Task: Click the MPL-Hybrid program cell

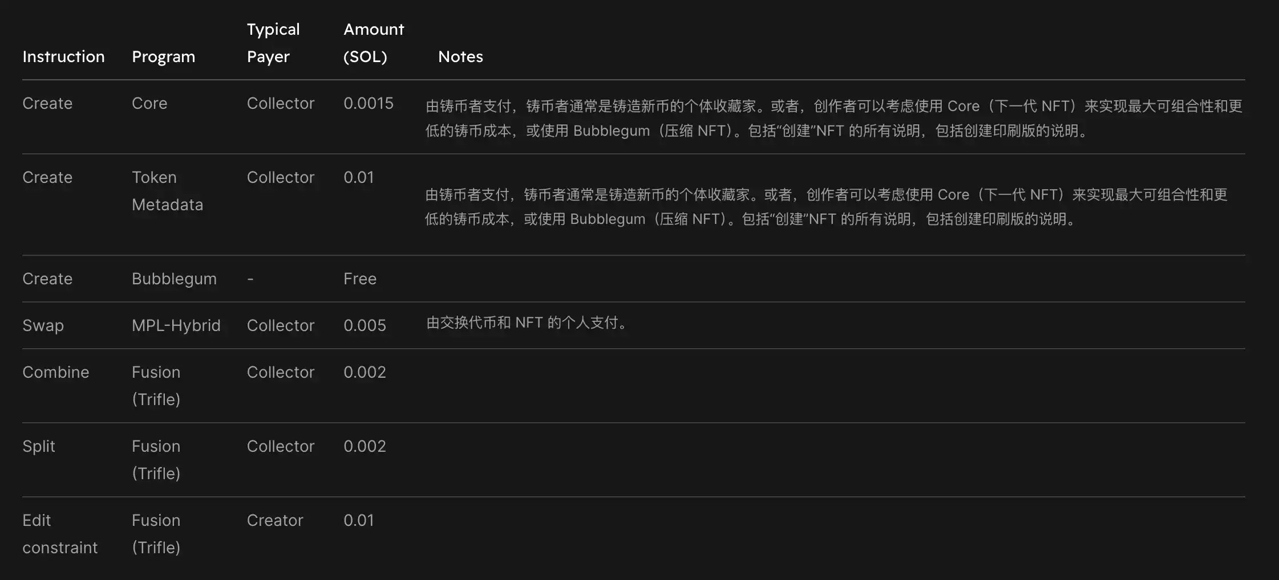Action: [176, 325]
